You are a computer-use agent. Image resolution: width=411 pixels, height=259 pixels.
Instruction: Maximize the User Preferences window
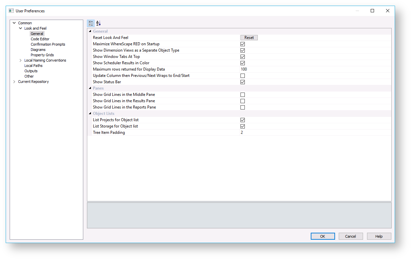coord(372,11)
